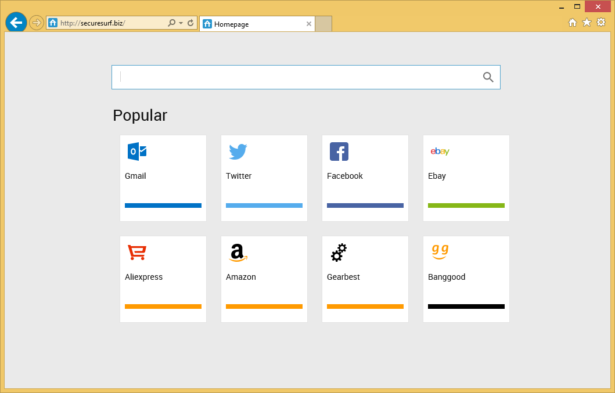This screenshot has height=393, width=615.
Task: Navigate back with the blue arrow
Action: point(16,22)
